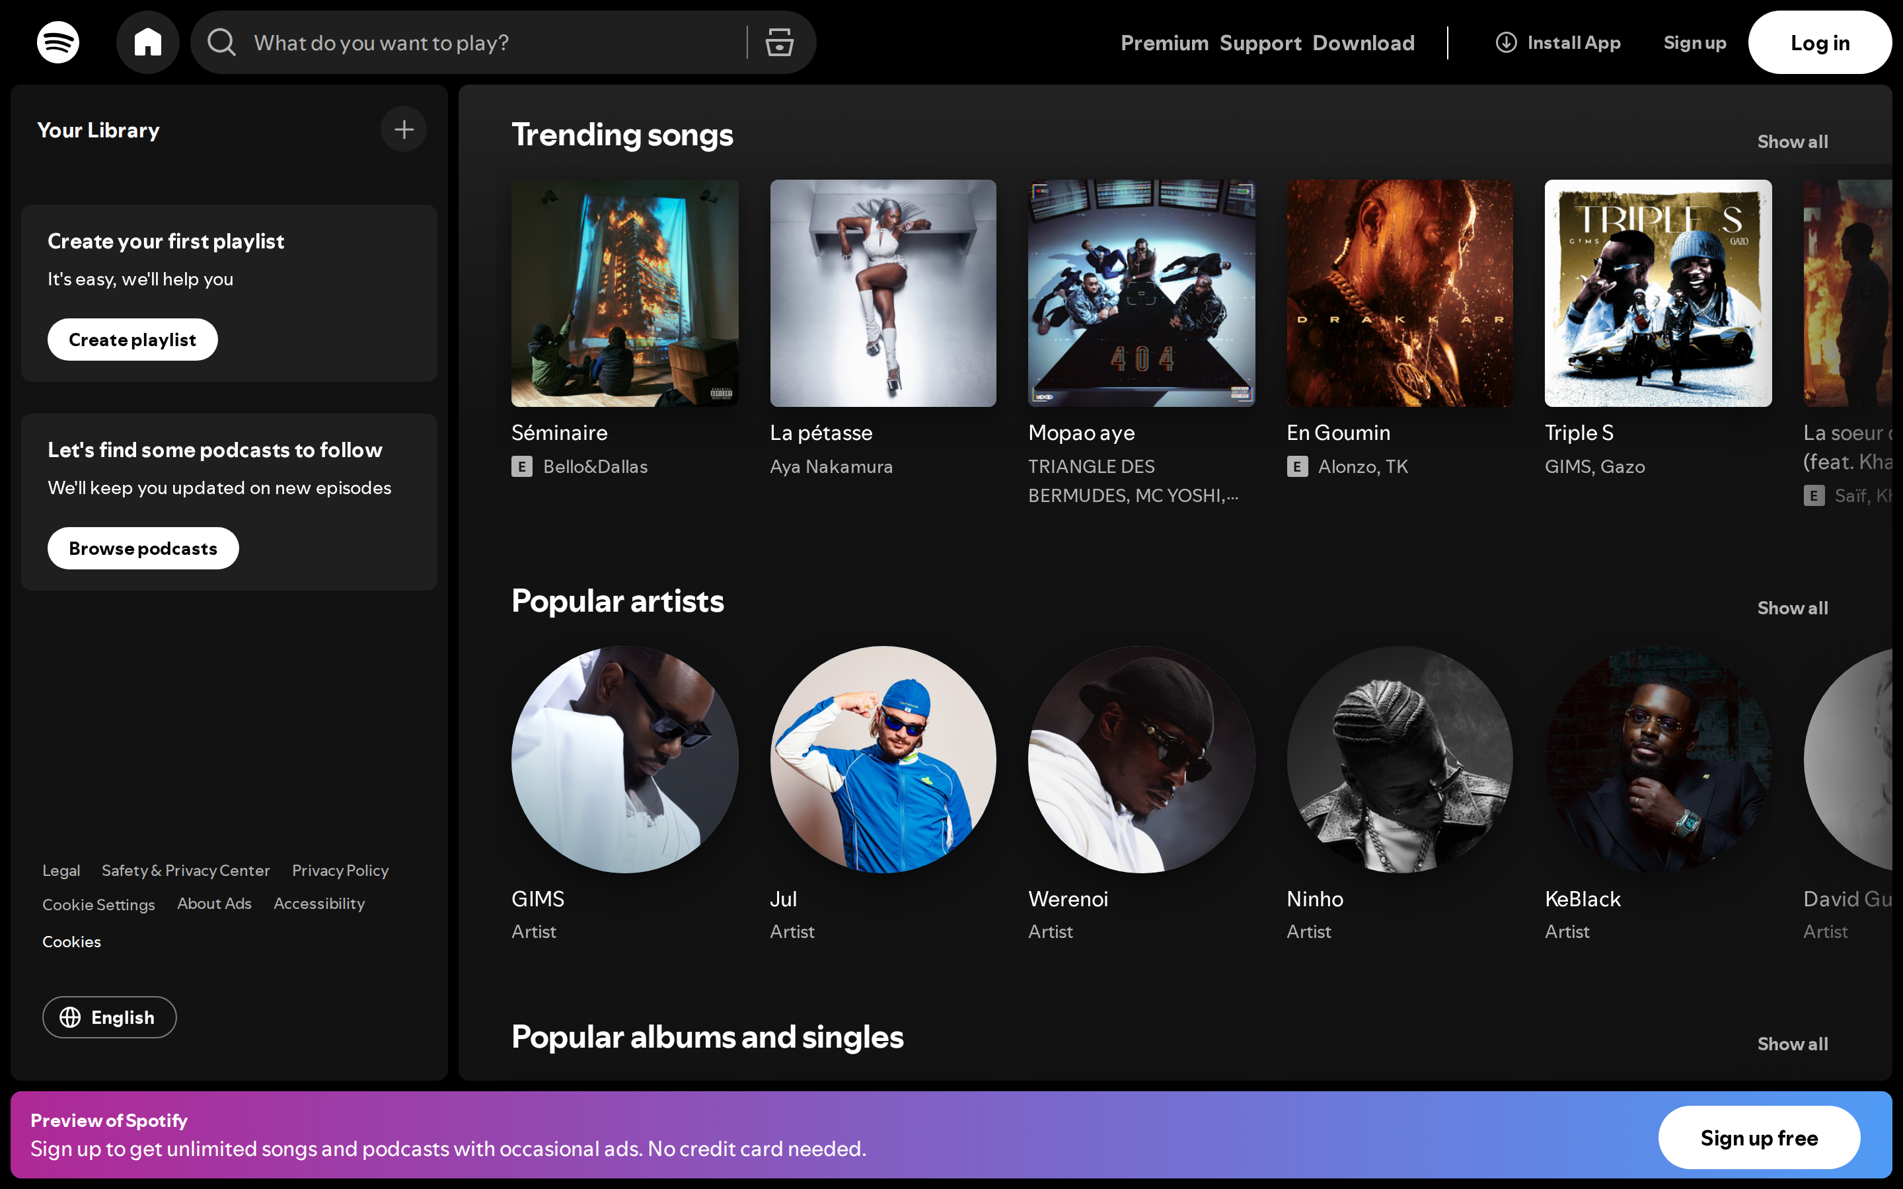The width and height of the screenshot is (1903, 1189).
Task: Click Sign up in top bar
Action: coord(1695,42)
